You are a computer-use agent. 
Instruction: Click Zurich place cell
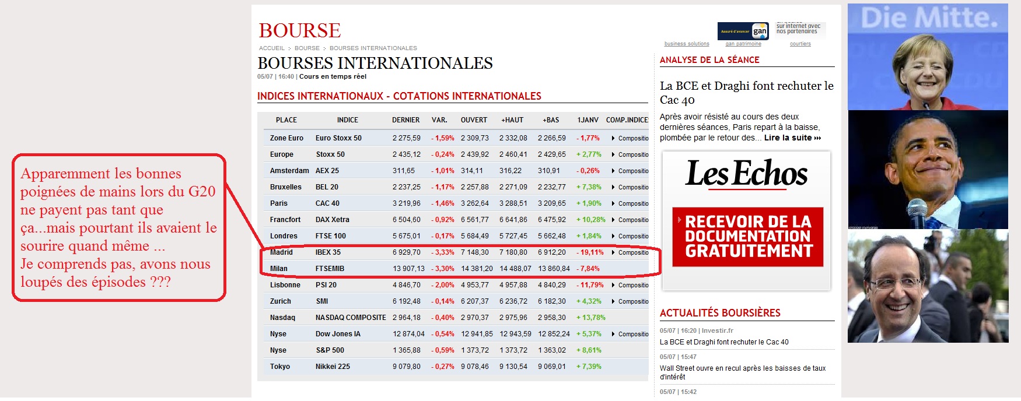point(281,301)
